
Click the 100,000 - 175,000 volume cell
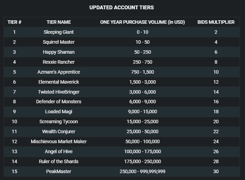click(x=143, y=151)
